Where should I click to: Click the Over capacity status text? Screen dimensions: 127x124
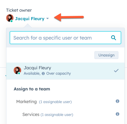coord(58,74)
